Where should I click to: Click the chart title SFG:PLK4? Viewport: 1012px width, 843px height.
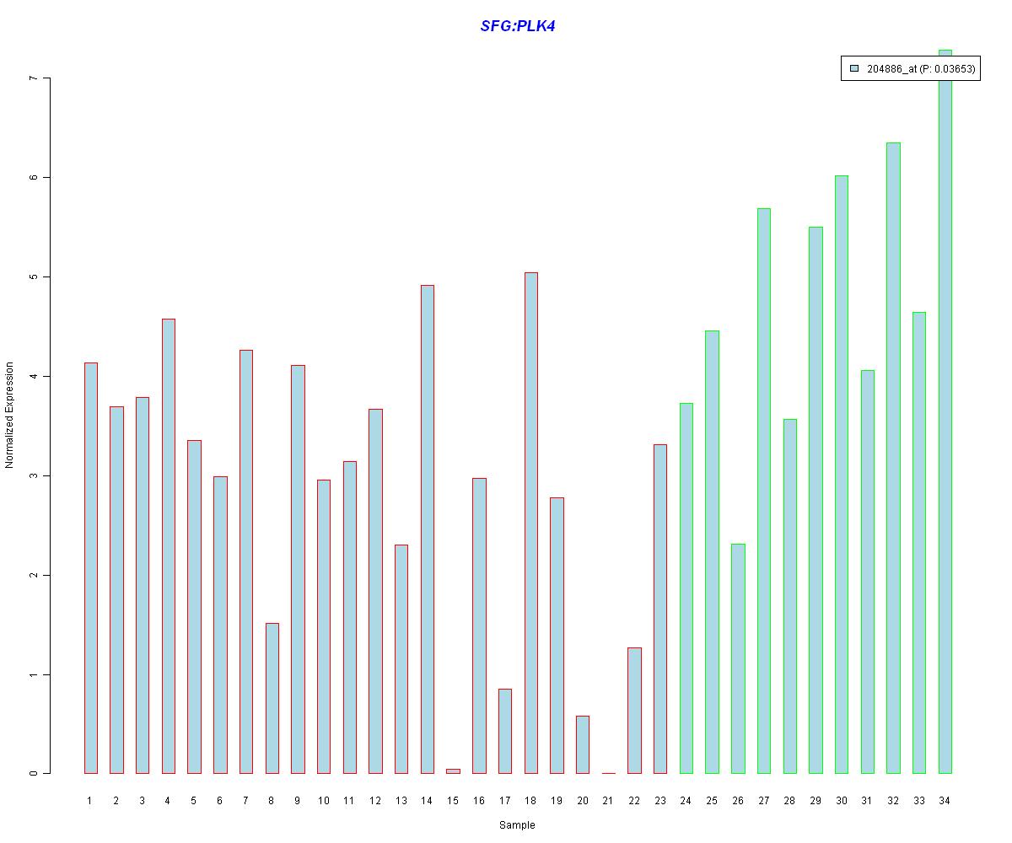click(517, 26)
